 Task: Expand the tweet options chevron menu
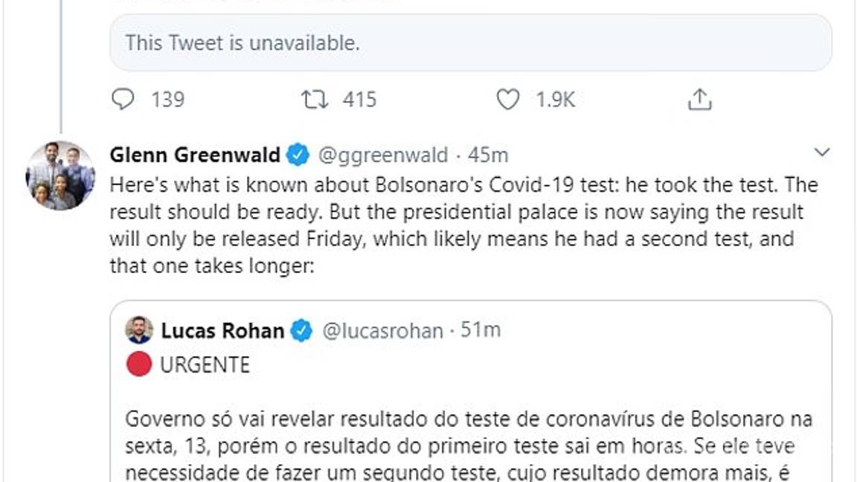click(x=821, y=153)
